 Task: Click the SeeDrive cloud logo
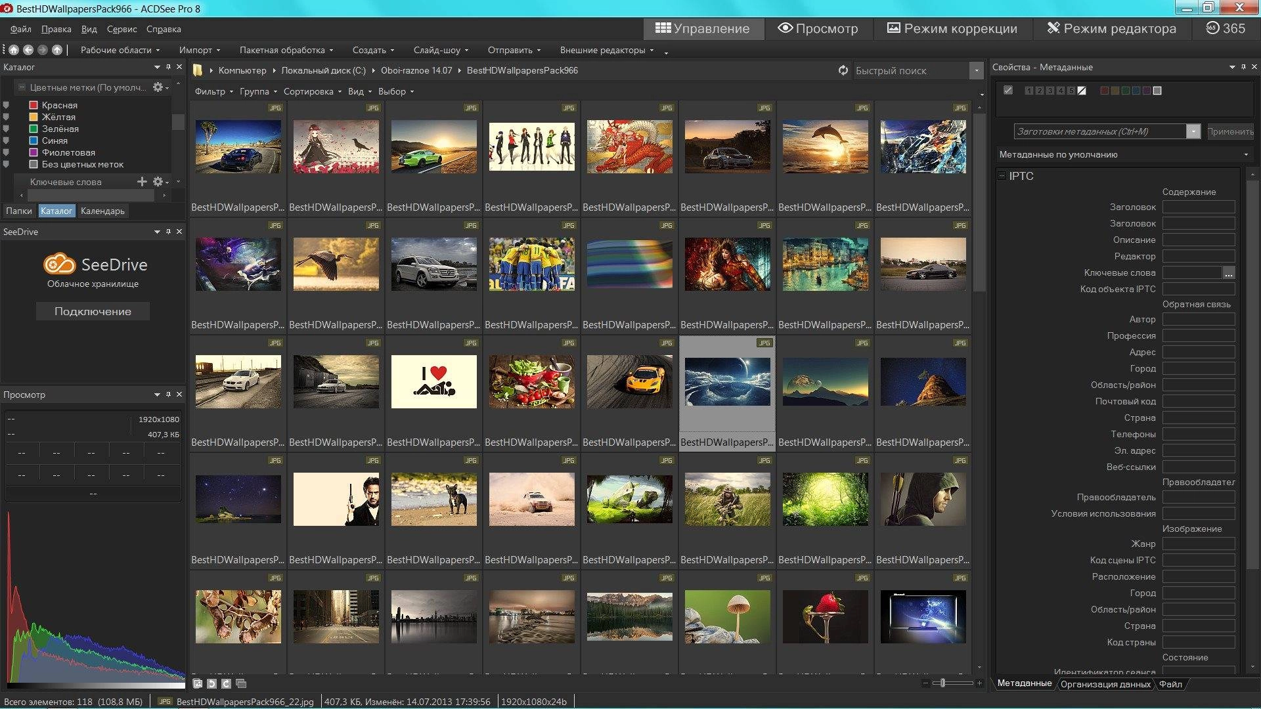click(60, 264)
